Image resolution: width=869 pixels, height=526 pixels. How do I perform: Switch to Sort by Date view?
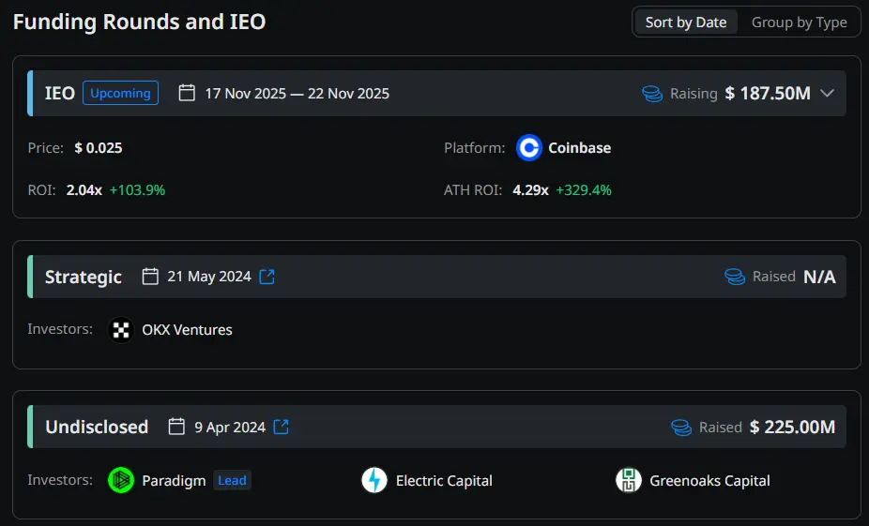[685, 23]
